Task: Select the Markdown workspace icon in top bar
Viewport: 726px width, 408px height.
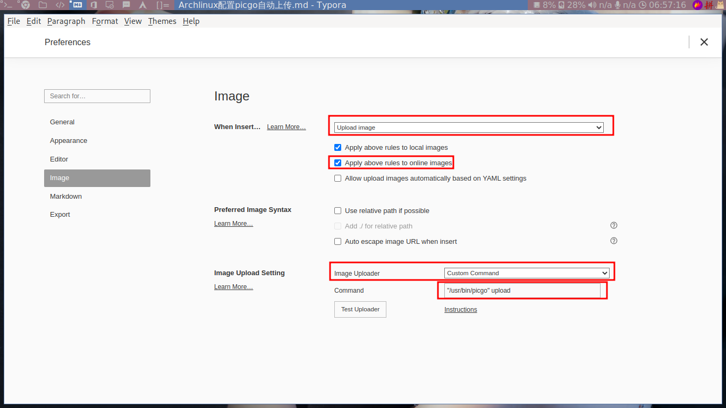Action: 77,5
